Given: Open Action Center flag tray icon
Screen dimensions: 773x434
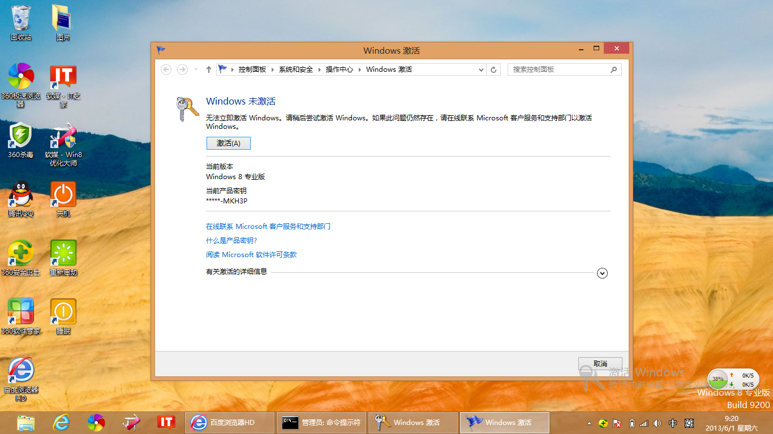Looking at the screenshot, I should [617, 423].
